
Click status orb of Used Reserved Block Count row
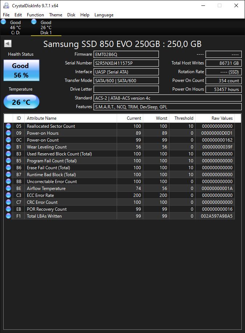[8, 154]
